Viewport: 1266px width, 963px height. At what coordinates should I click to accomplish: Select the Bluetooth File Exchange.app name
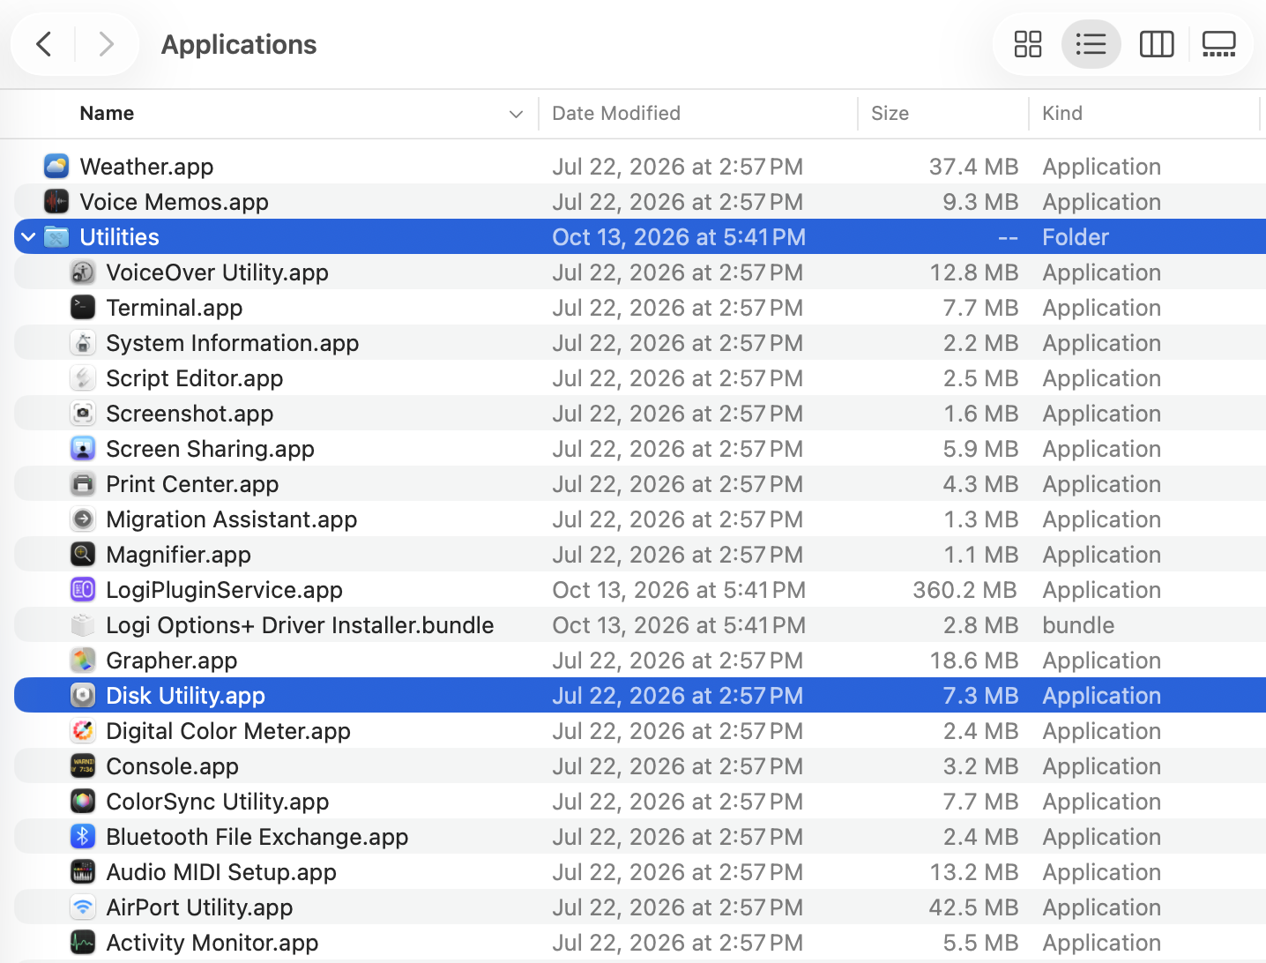click(x=257, y=837)
